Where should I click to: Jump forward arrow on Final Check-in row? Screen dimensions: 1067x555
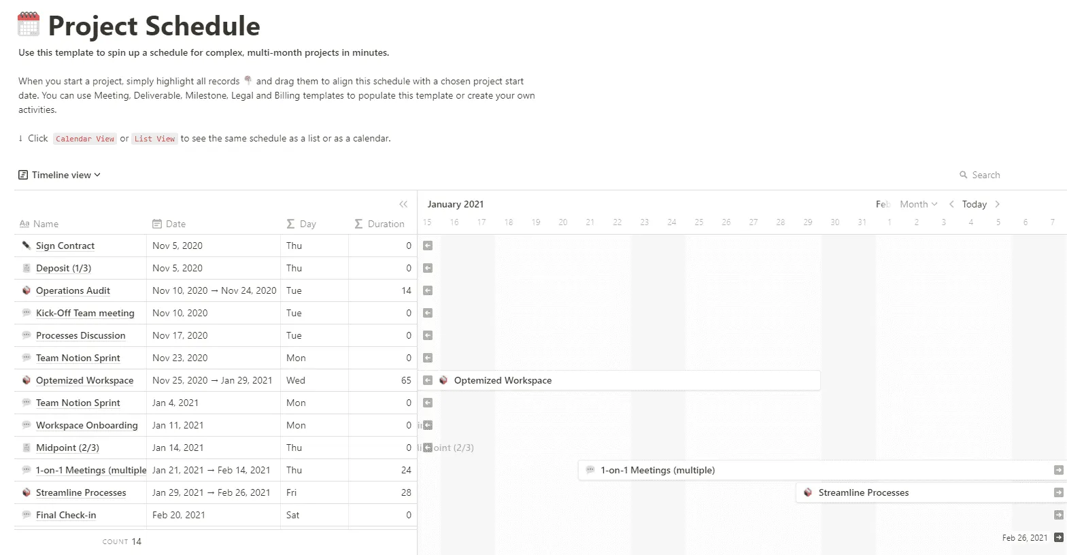click(1058, 515)
